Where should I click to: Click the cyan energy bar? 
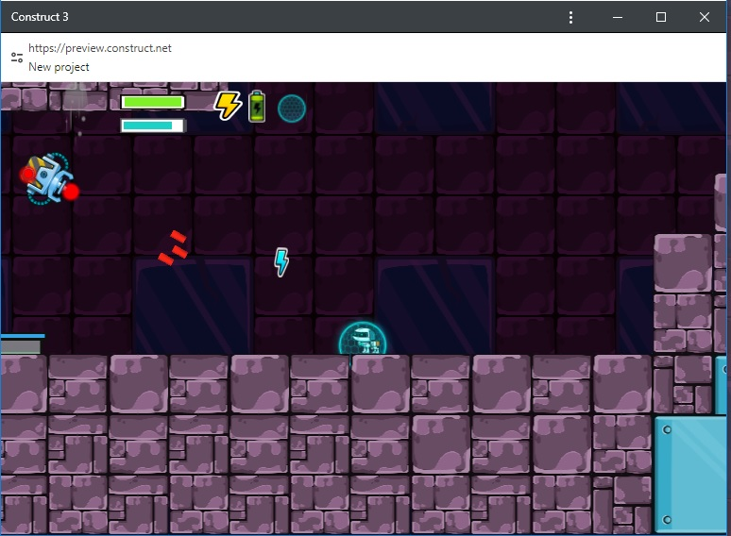click(x=152, y=126)
